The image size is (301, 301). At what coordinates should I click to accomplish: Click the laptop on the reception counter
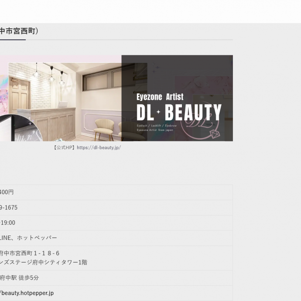pos(62,105)
